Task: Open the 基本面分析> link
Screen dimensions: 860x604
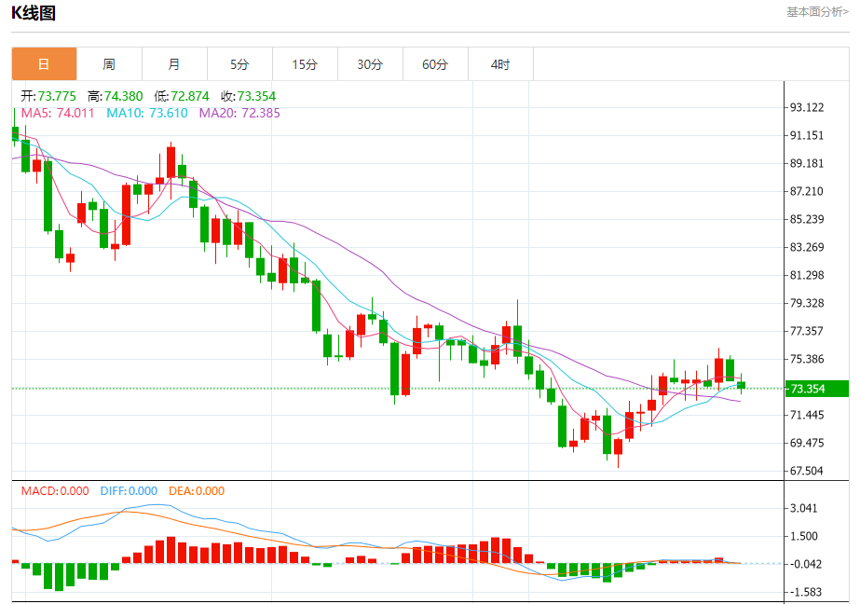Action: coord(817,12)
